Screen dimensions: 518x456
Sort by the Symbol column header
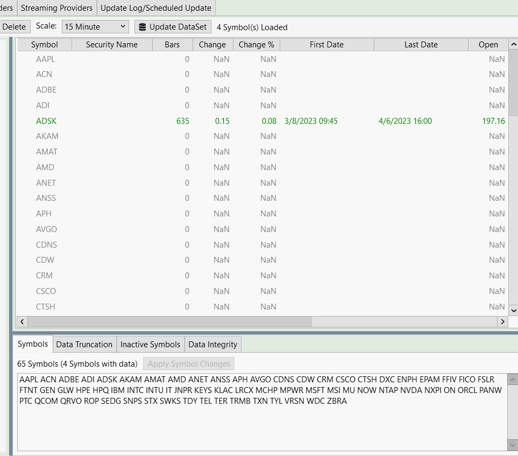pyautogui.click(x=45, y=45)
